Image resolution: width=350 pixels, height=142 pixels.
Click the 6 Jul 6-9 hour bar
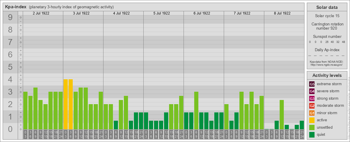pos(196,111)
